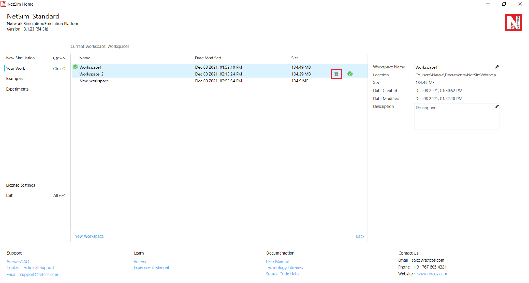Open Source Code Help link
Screen dimensions: 529x283
click(x=282, y=274)
